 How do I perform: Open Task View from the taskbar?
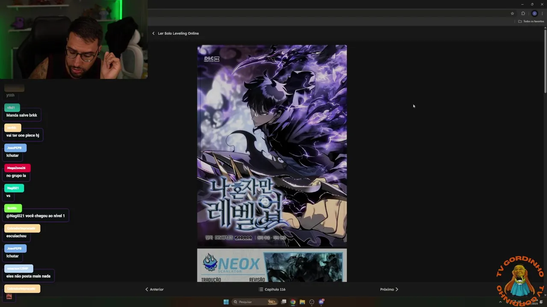click(283, 302)
